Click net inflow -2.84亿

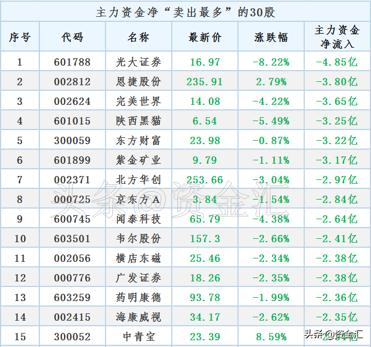coord(337,200)
